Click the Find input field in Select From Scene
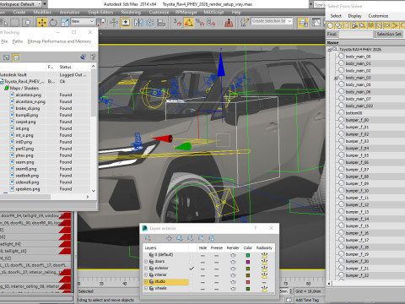 click(356, 34)
